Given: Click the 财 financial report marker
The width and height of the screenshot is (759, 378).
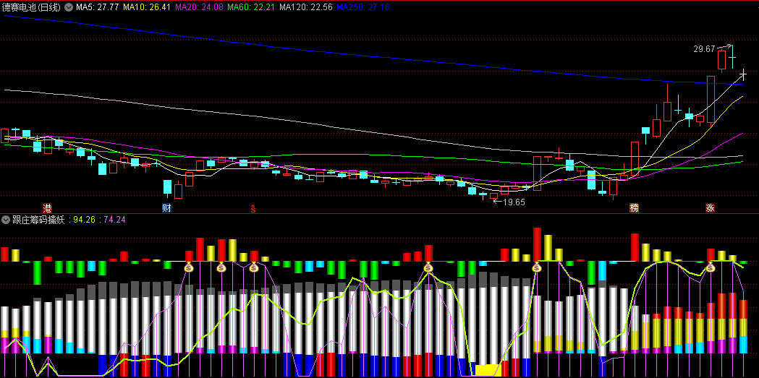Looking at the screenshot, I should [166, 208].
